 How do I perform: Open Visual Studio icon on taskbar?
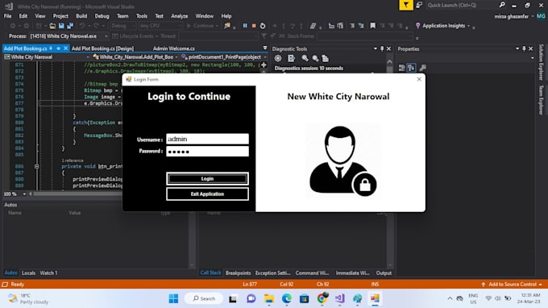pyautogui.click(x=340, y=298)
